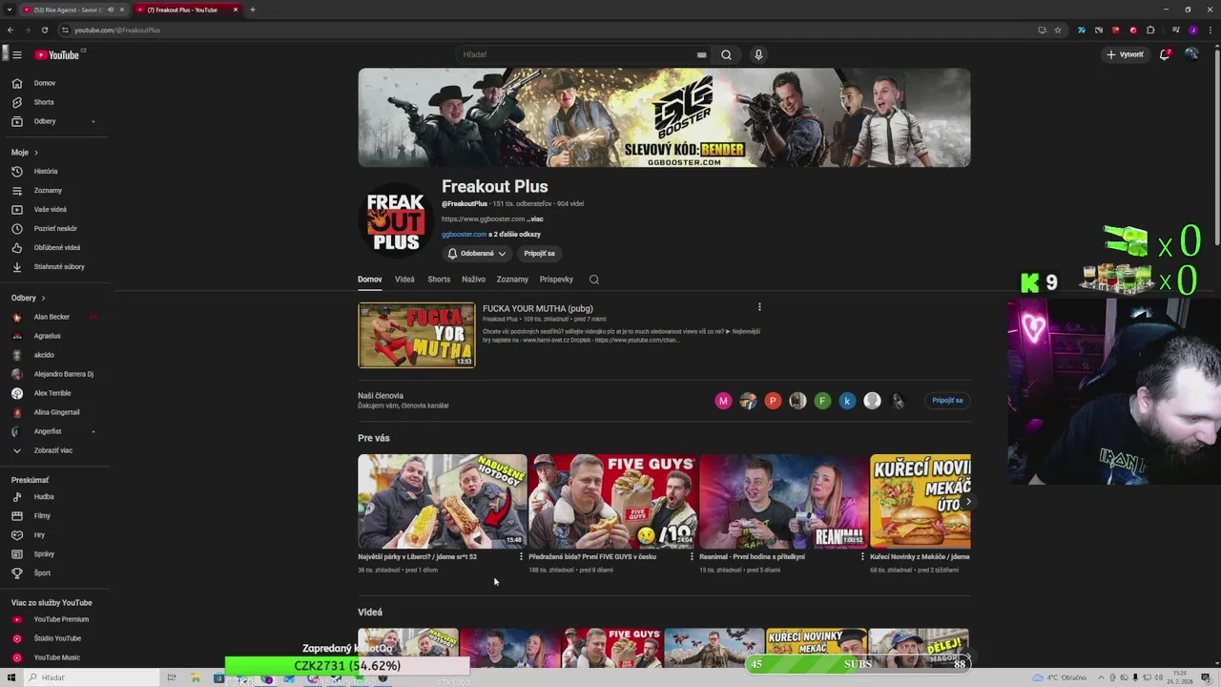Search within the channel magnifier icon
Viewport: 1221px width, 687px height.
[594, 280]
